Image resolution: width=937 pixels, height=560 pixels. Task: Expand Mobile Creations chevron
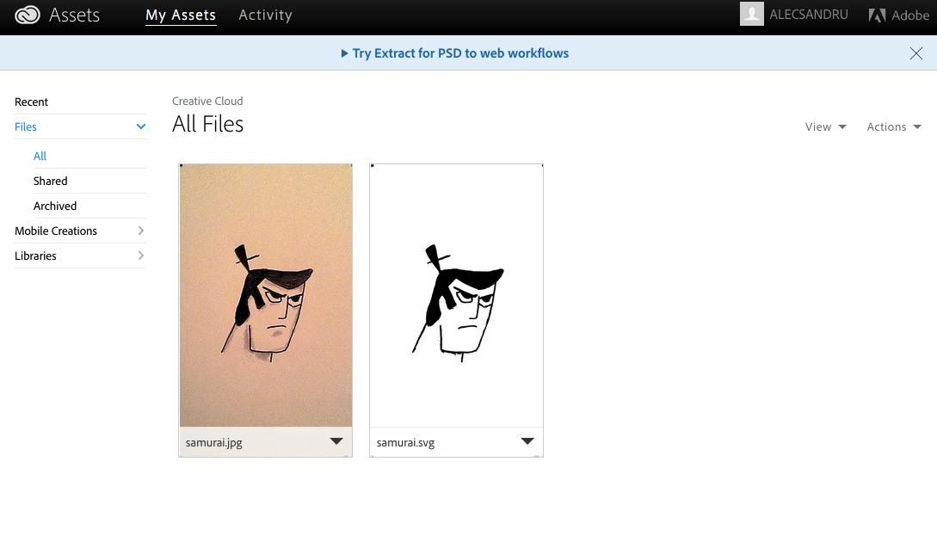[x=140, y=231]
